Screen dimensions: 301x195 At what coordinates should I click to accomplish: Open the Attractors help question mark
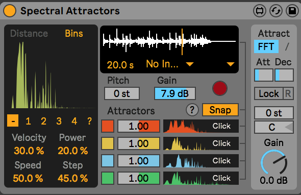click(192, 110)
